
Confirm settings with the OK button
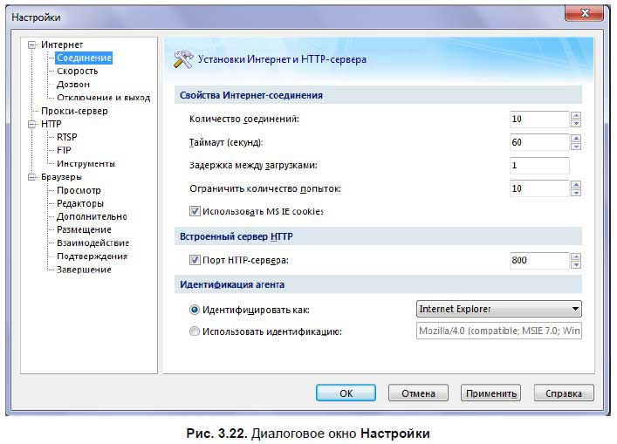pyautogui.click(x=346, y=393)
